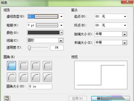134x101 pixels.
Task: Open the help question-mark icon
Action: pyautogui.click(x=7, y=98)
